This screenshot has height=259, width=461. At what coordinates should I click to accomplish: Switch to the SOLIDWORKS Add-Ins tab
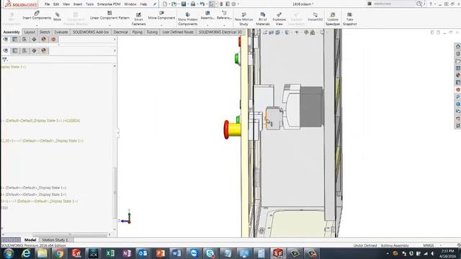[x=91, y=32]
